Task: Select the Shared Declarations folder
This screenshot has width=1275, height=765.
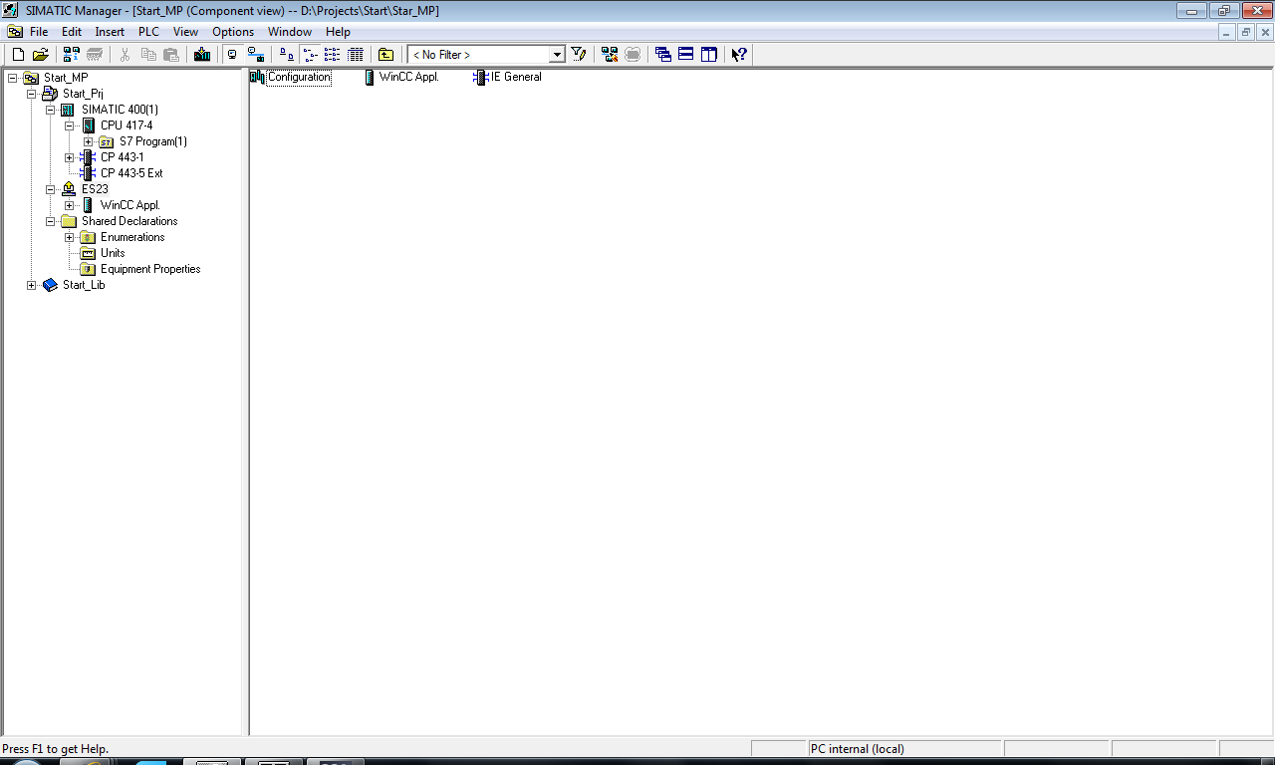Action: [x=129, y=221]
